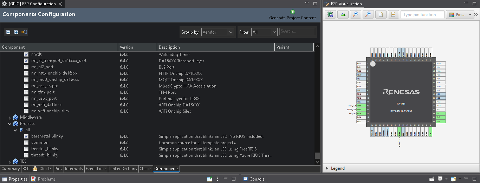The width and height of the screenshot is (480, 183).
Task: Save the FSP Visualization chip image
Action: 330,15
